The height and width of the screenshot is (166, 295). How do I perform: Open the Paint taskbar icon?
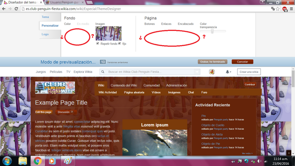[68, 161]
